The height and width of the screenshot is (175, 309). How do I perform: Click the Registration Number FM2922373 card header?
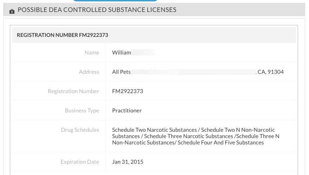point(154,35)
